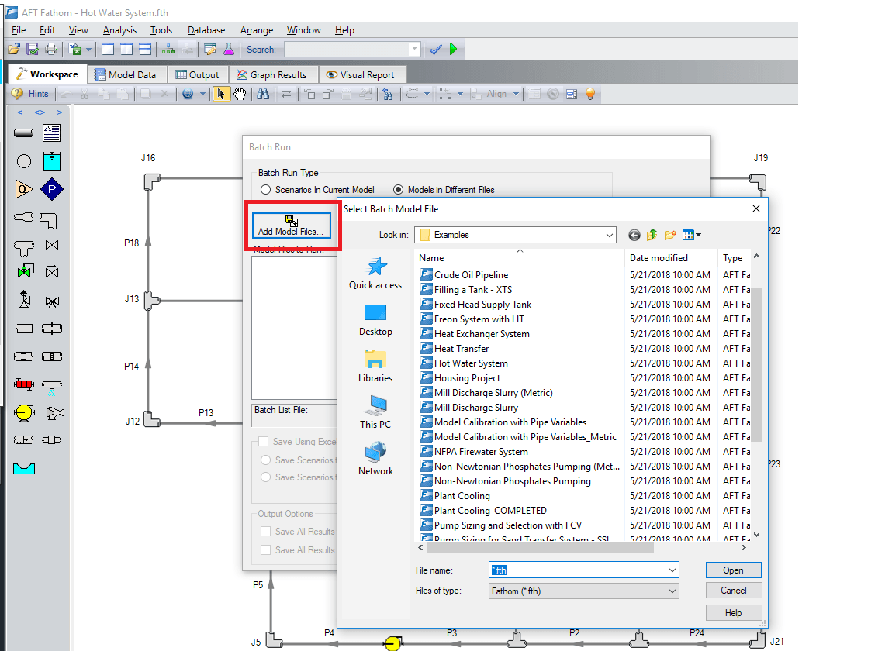The height and width of the screenshot is (651, 892).
Task: Click the Save toolbar icon
Action: [x=33, y=50]
